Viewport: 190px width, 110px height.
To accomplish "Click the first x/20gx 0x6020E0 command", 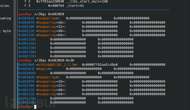I will [x=49, y=14].
